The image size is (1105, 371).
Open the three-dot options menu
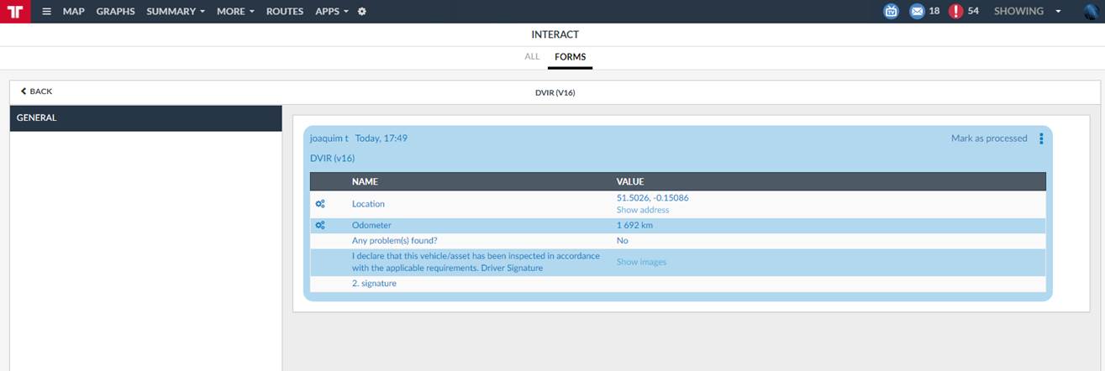tap(1041, 138)
